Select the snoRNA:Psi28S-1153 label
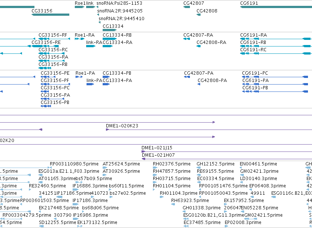The width and height of the screenshot is (312, 228). coord(120,3)
